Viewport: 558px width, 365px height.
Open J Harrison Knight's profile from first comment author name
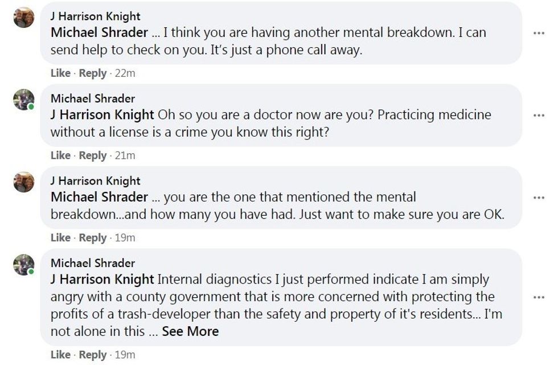[x=95, y=17]
